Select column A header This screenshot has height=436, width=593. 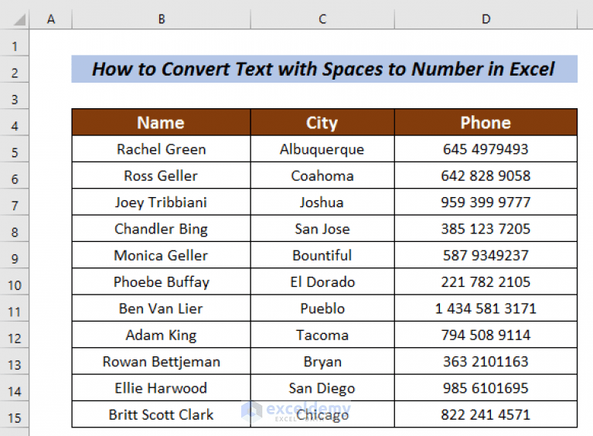click(x=51, y=19)
